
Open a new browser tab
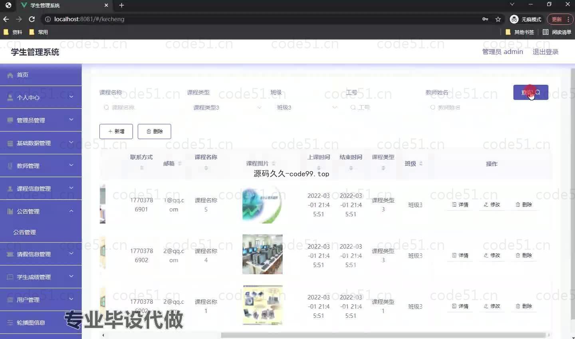coord(122,5)
